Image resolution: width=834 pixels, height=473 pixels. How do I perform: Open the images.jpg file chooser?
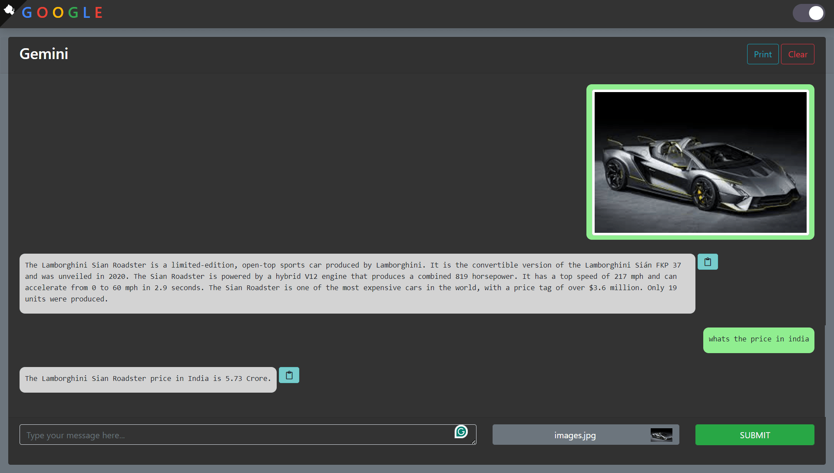(574, 435)
